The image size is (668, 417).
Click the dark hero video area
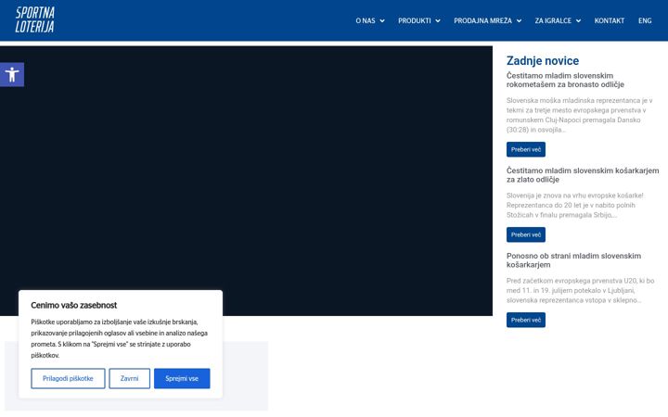[246, 181]
